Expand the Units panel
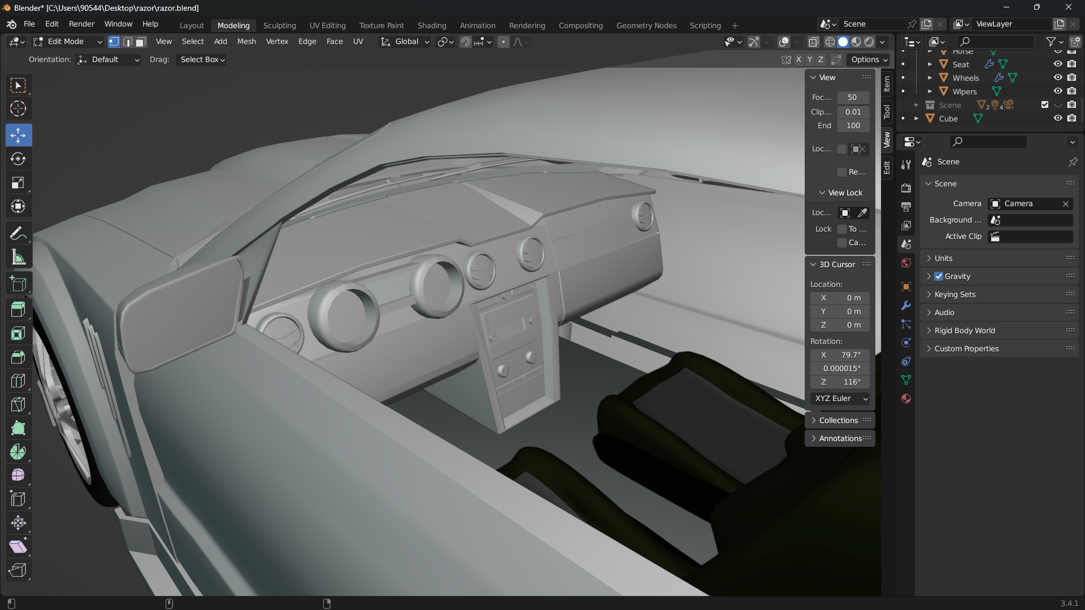 click(x=943, y=258)
